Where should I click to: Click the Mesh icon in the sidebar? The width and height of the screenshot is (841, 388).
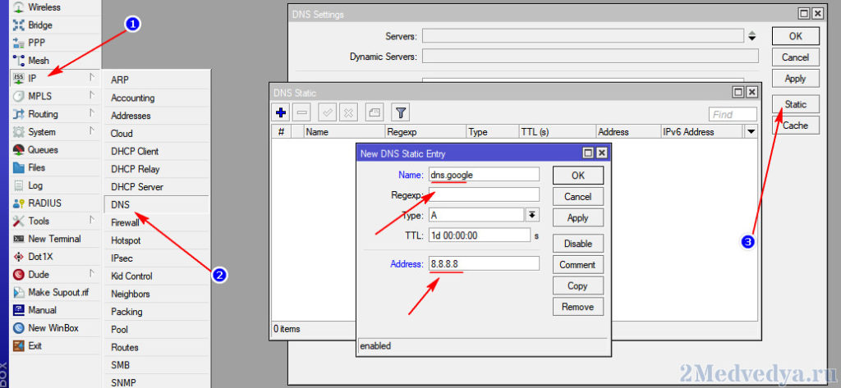(x=19, y=61)
